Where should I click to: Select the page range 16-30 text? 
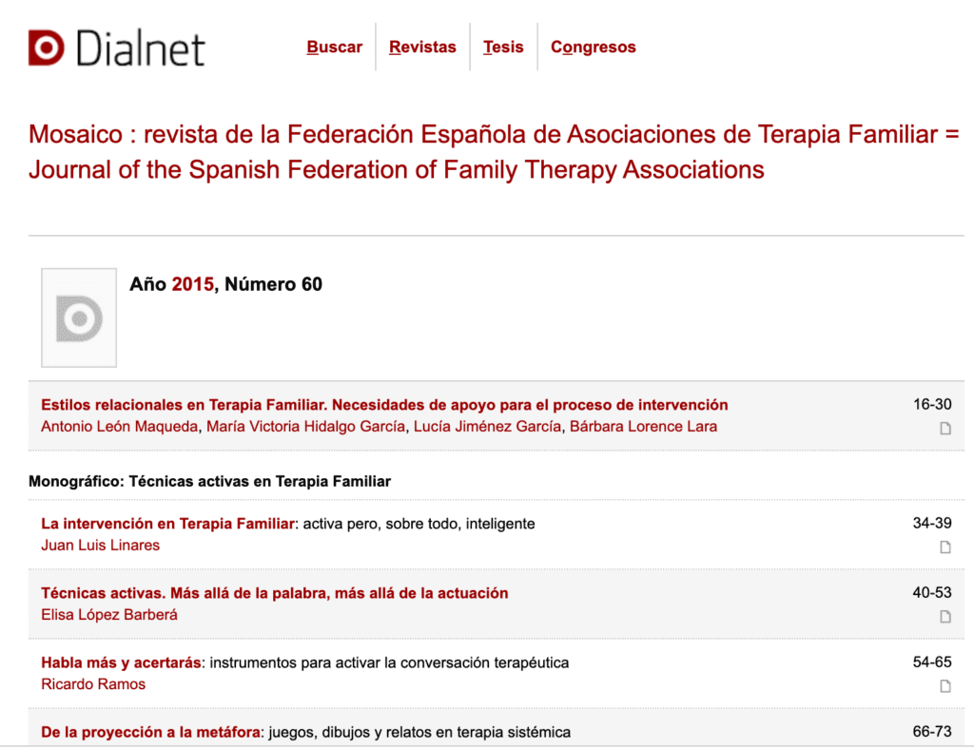click(x=932, y=404)
